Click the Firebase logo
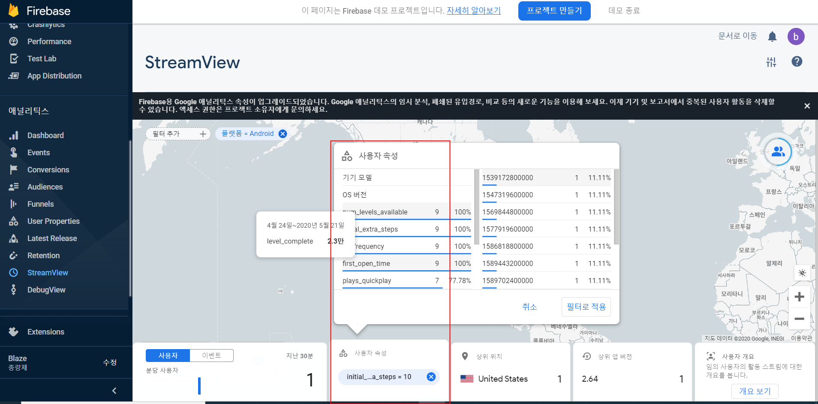This screenshot has height=404, width=818. coord(39,11)
